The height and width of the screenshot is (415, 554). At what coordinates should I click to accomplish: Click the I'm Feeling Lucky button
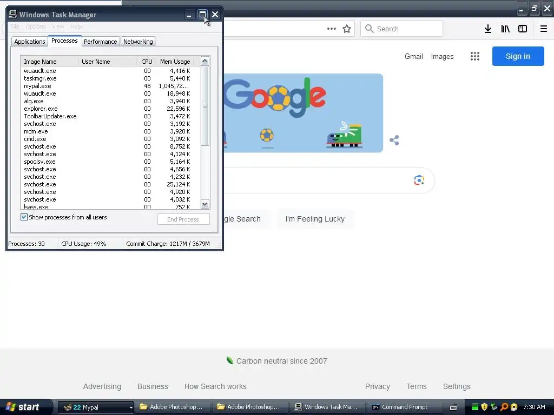315,219
